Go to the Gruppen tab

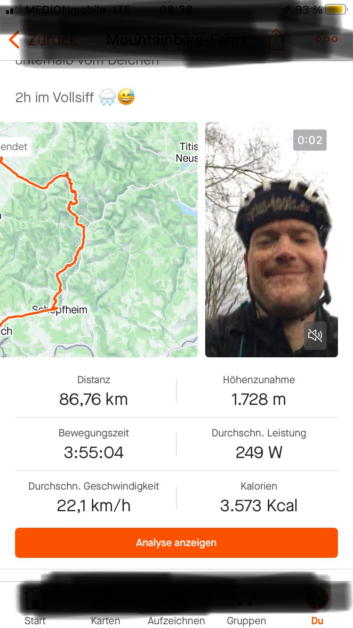[x=246, y=607]
